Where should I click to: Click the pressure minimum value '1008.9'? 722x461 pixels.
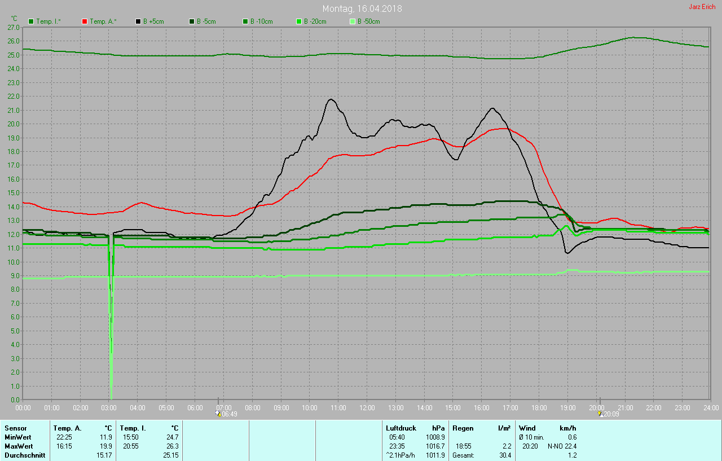tap(435, 437)
